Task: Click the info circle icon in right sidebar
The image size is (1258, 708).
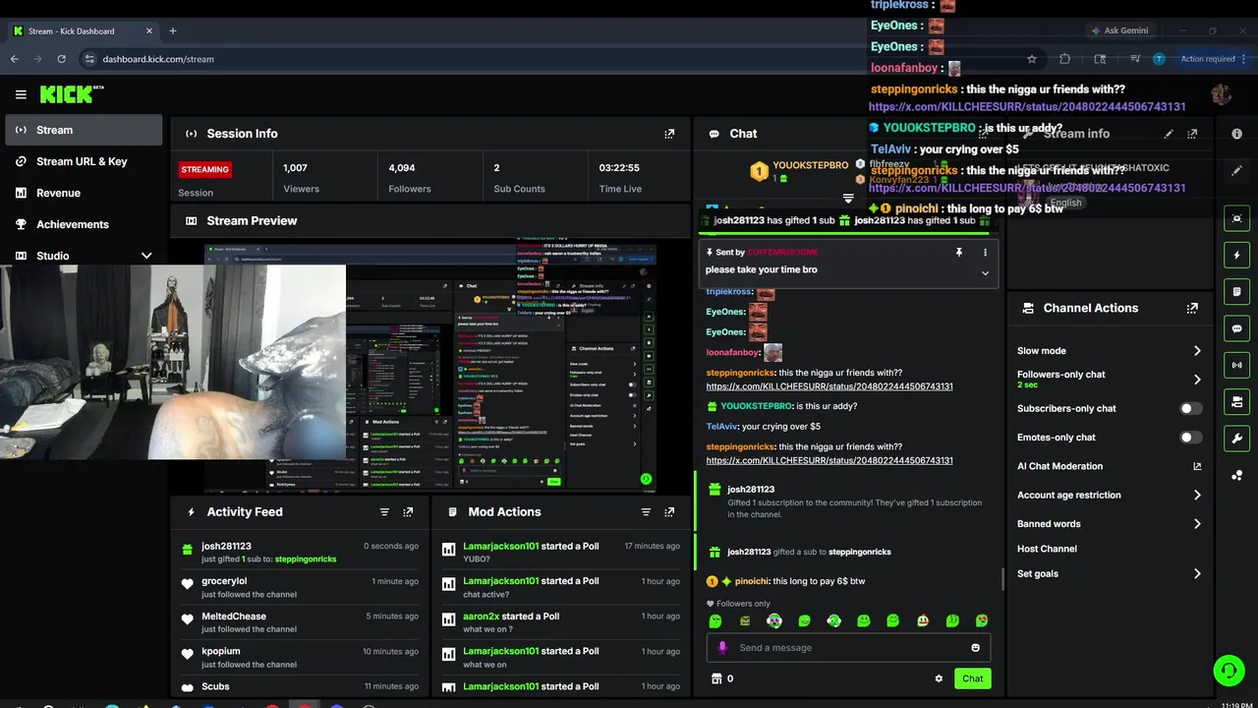Action: point(1236,134)
